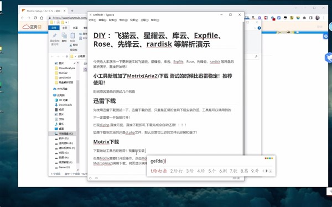Viewport: 332px width, 207px height.
Task: Go back in the Chrome browser
Action: coord(23,18)
